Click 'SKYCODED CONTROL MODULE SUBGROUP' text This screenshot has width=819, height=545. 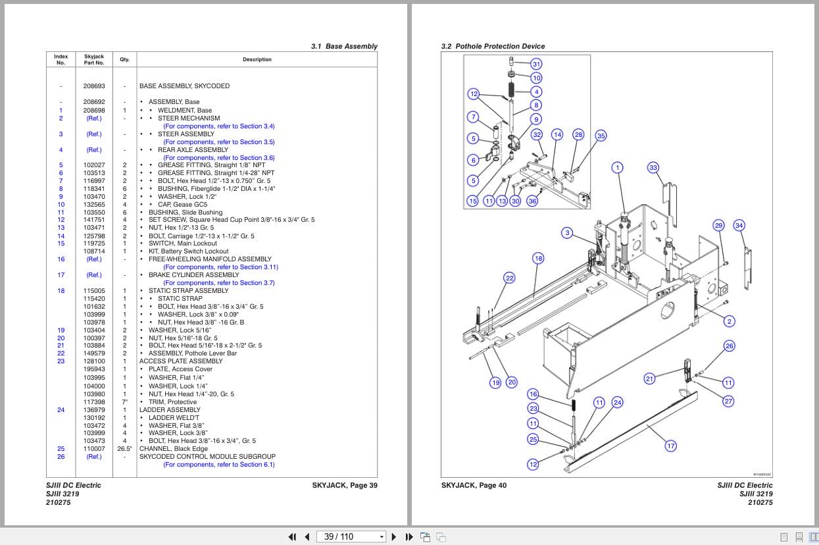(207, 457)
